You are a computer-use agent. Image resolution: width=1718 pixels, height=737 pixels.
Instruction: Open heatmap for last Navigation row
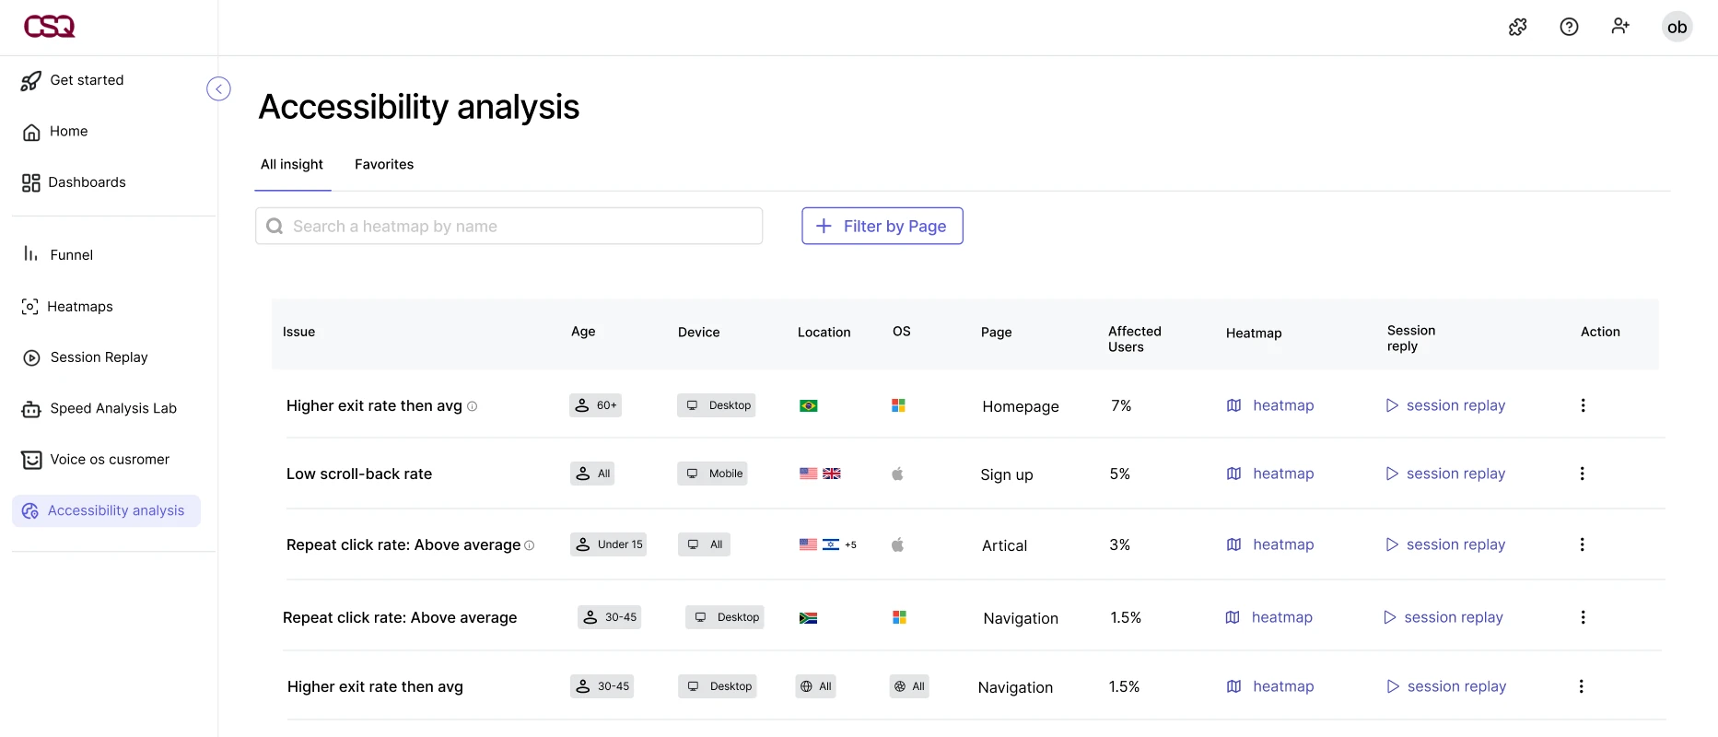point(1270,686)
